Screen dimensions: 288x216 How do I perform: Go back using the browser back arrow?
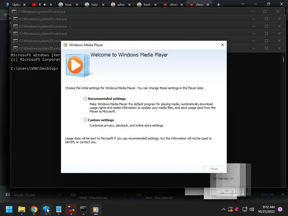pyautogui.click(x=6, y=15)
